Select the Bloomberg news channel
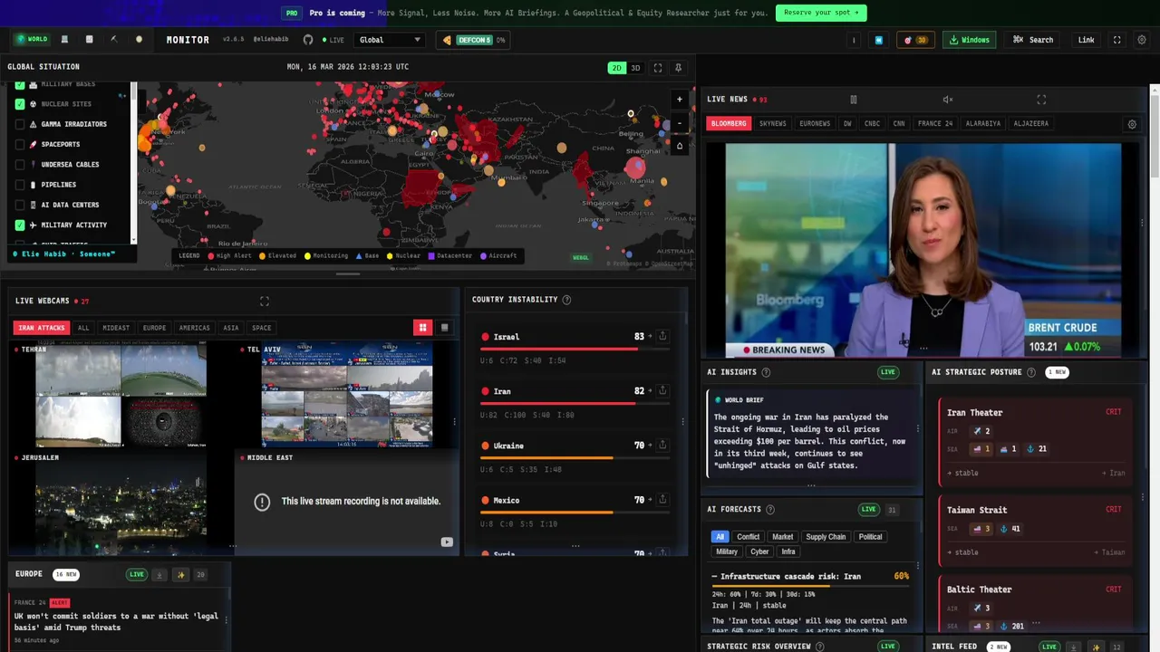Image resolution: width=1160 pixels, height=652 pixels. (729, 123)
